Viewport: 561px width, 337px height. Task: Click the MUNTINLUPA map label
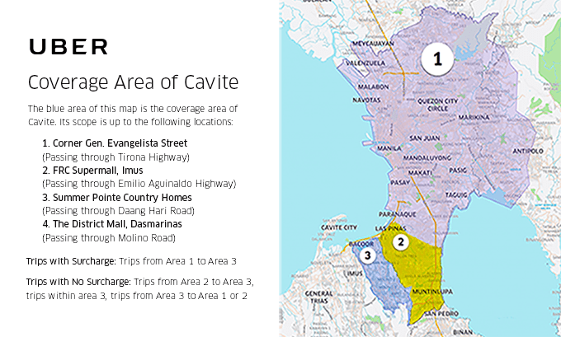click(432, 292)
